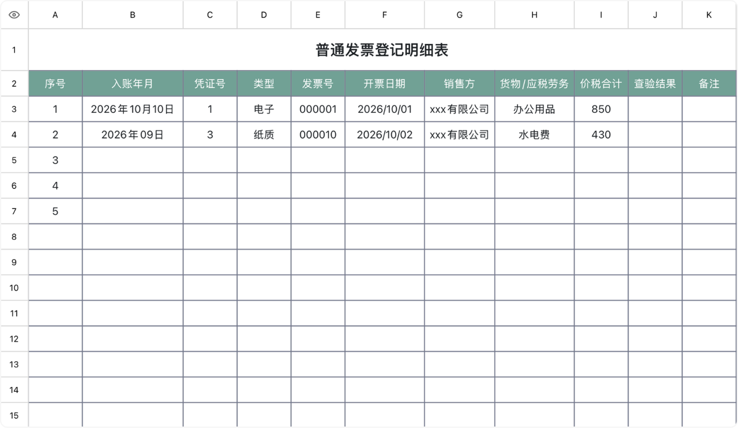Select column A header
738x428 pixels.
pyautogui.click(x=55, y=15)
